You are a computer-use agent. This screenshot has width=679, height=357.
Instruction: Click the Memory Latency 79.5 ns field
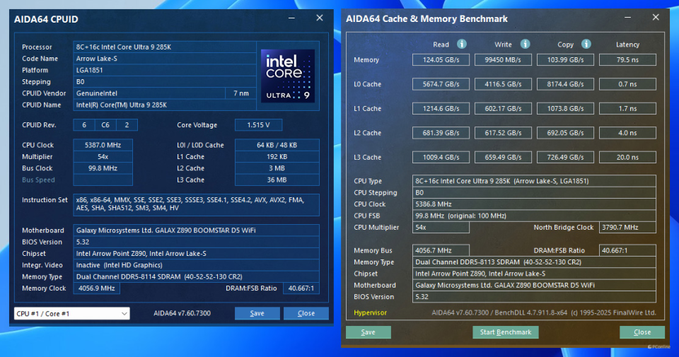[627, 59]
